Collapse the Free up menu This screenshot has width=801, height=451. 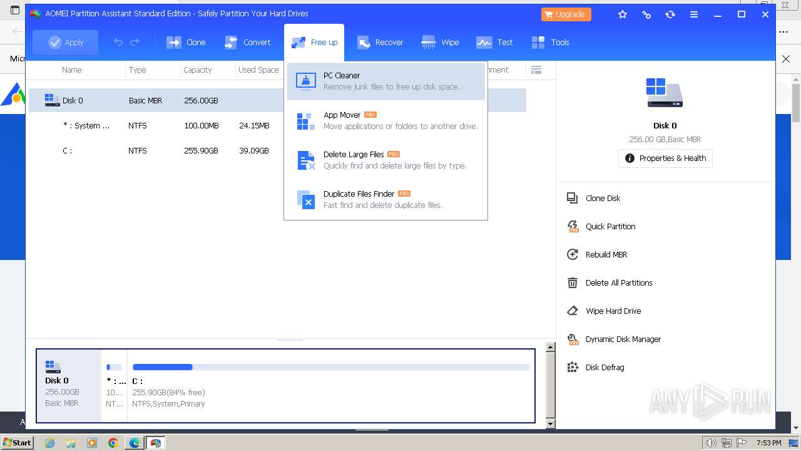pos(314,43)
